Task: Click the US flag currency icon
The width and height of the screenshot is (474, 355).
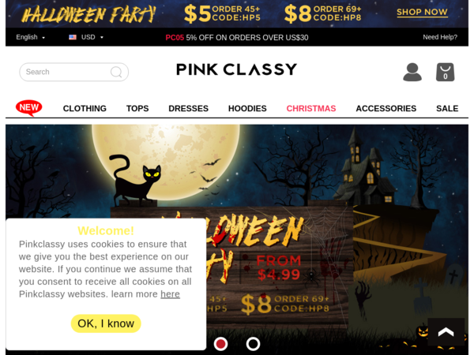Action: pos(73,37)
